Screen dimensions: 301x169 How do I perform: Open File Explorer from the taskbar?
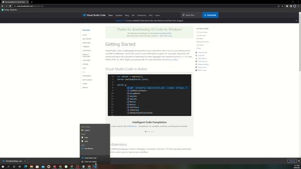(32, 167)
